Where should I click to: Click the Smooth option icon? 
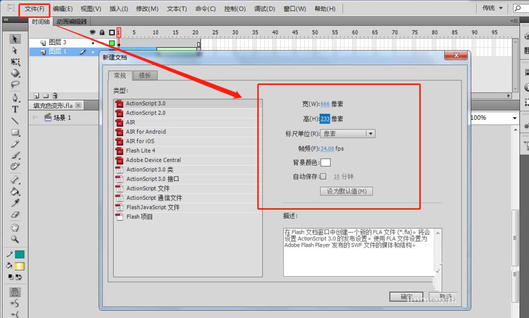[14, 304]
